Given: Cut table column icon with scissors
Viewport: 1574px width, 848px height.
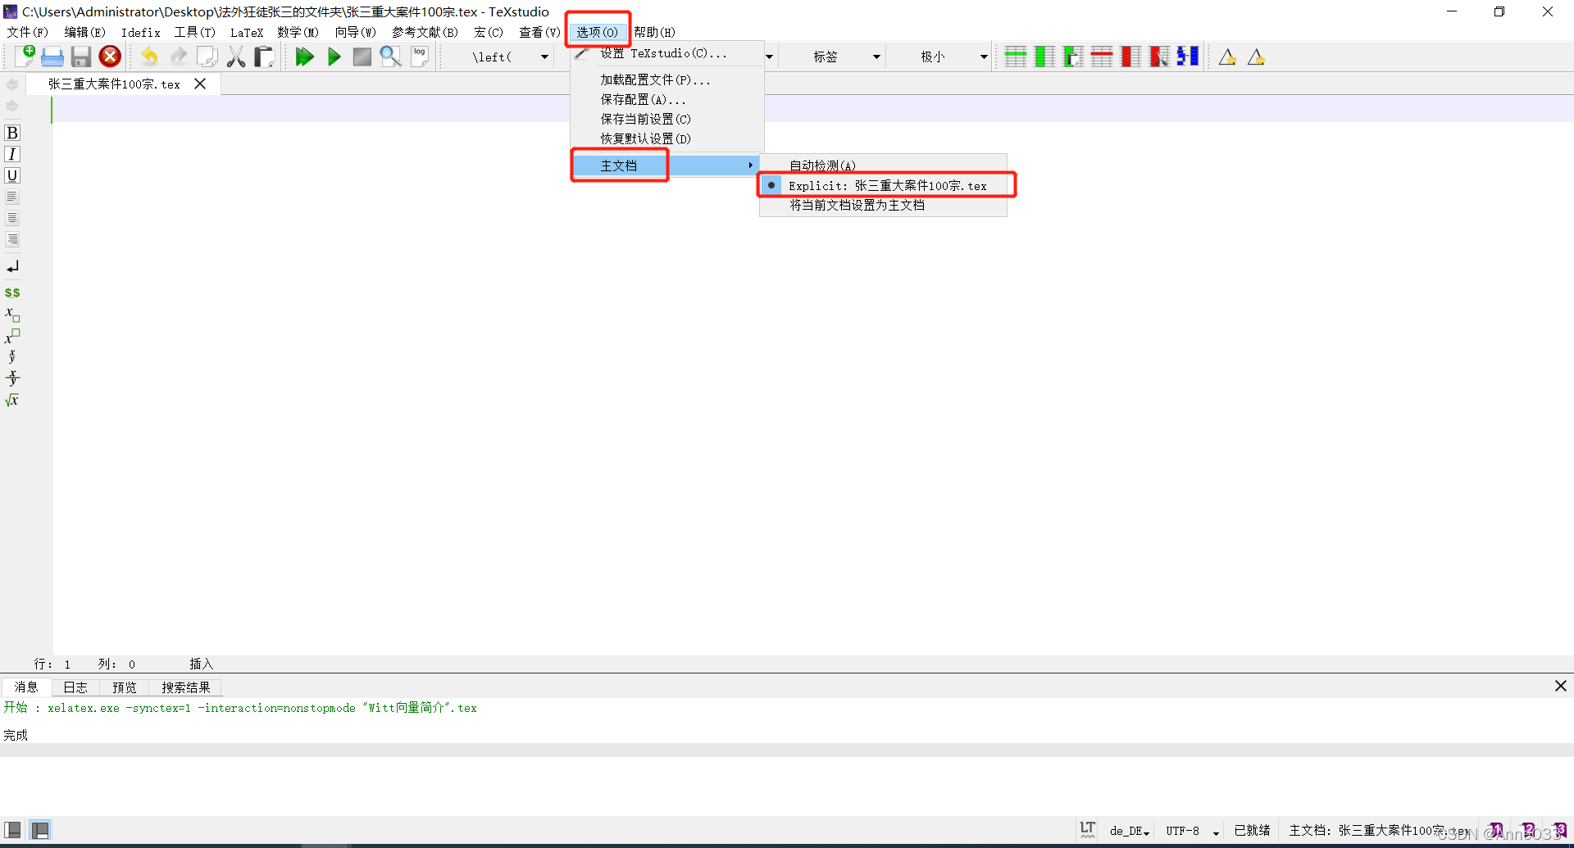Looking at the screenshot, I should (x=1159, y=57).
